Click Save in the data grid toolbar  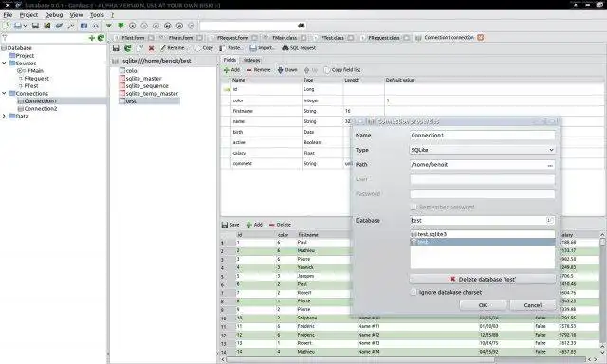point(230,225)
